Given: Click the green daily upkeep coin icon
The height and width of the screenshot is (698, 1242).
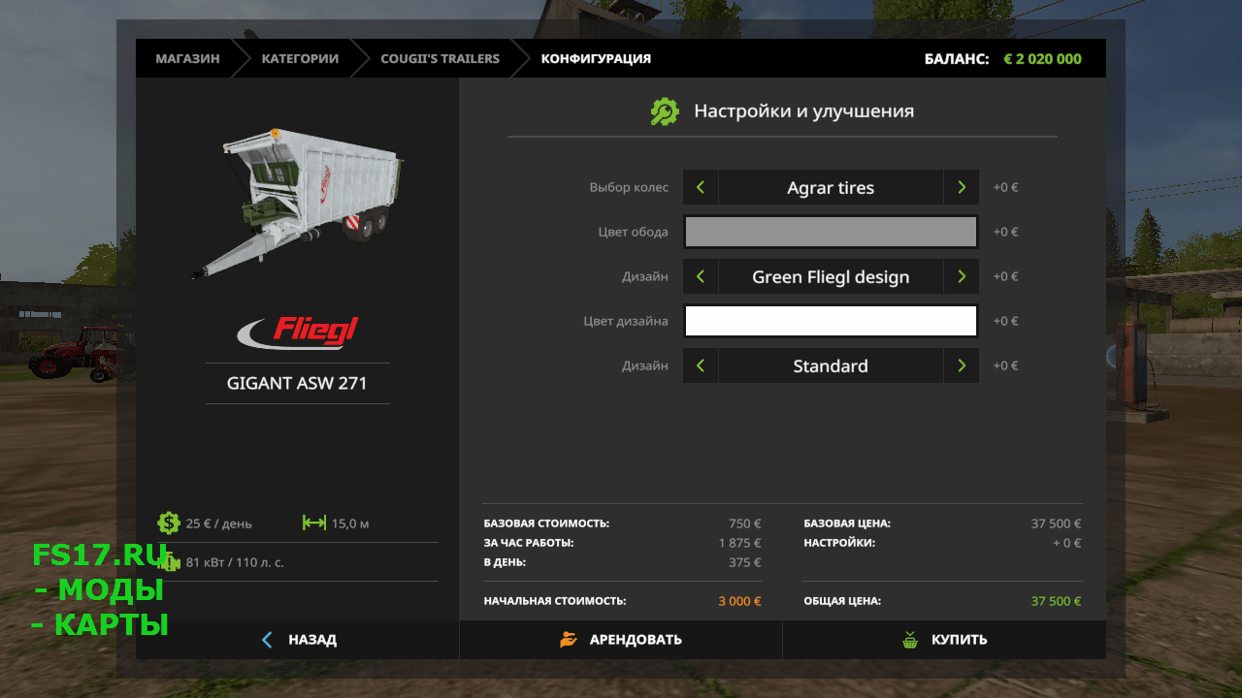Looking at the screenshot, I should (x=169, y=523).
